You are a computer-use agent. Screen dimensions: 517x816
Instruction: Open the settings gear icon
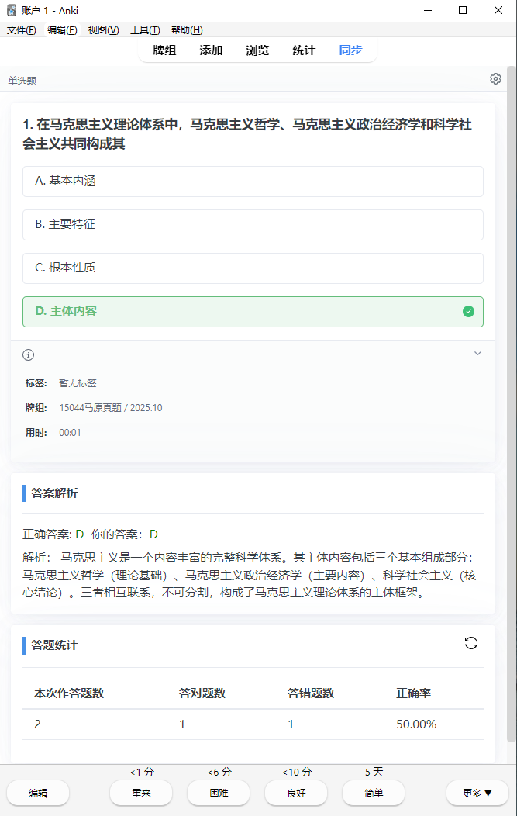point(495,78)
